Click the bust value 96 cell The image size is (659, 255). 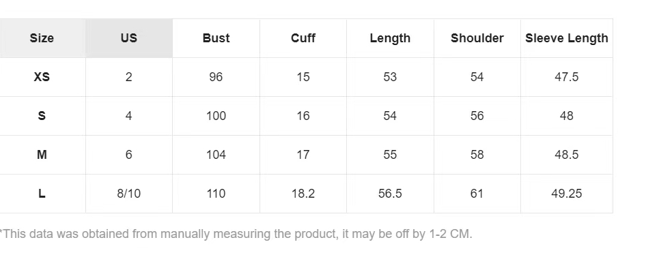[216, 77]
